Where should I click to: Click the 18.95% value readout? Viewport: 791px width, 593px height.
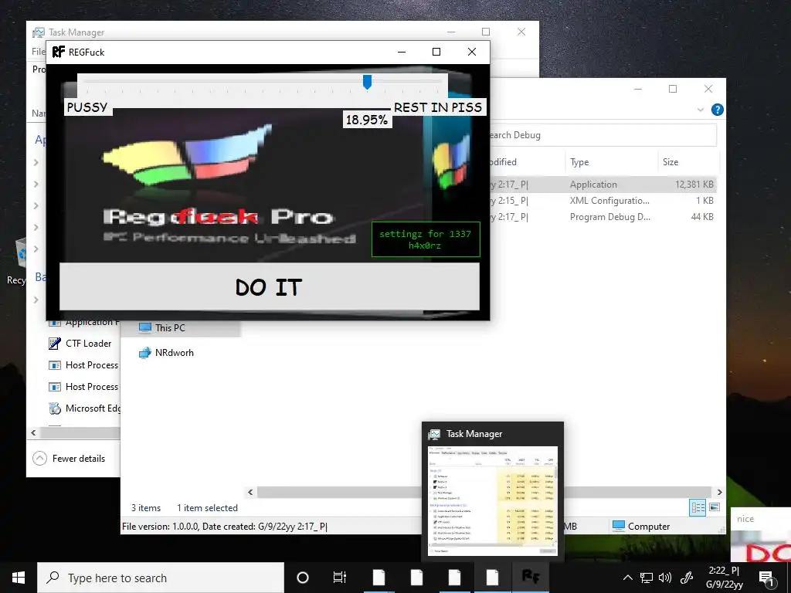pyautogui.click(x=367, y=120)
